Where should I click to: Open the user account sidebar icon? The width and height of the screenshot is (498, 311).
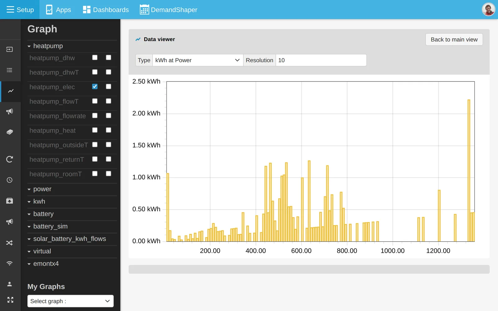(x=10, y=284)
